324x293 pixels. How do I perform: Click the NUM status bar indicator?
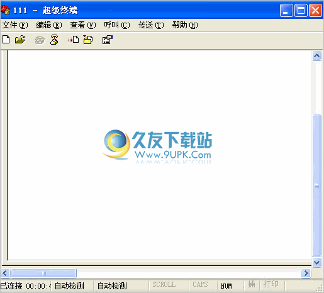pos(226,286)
